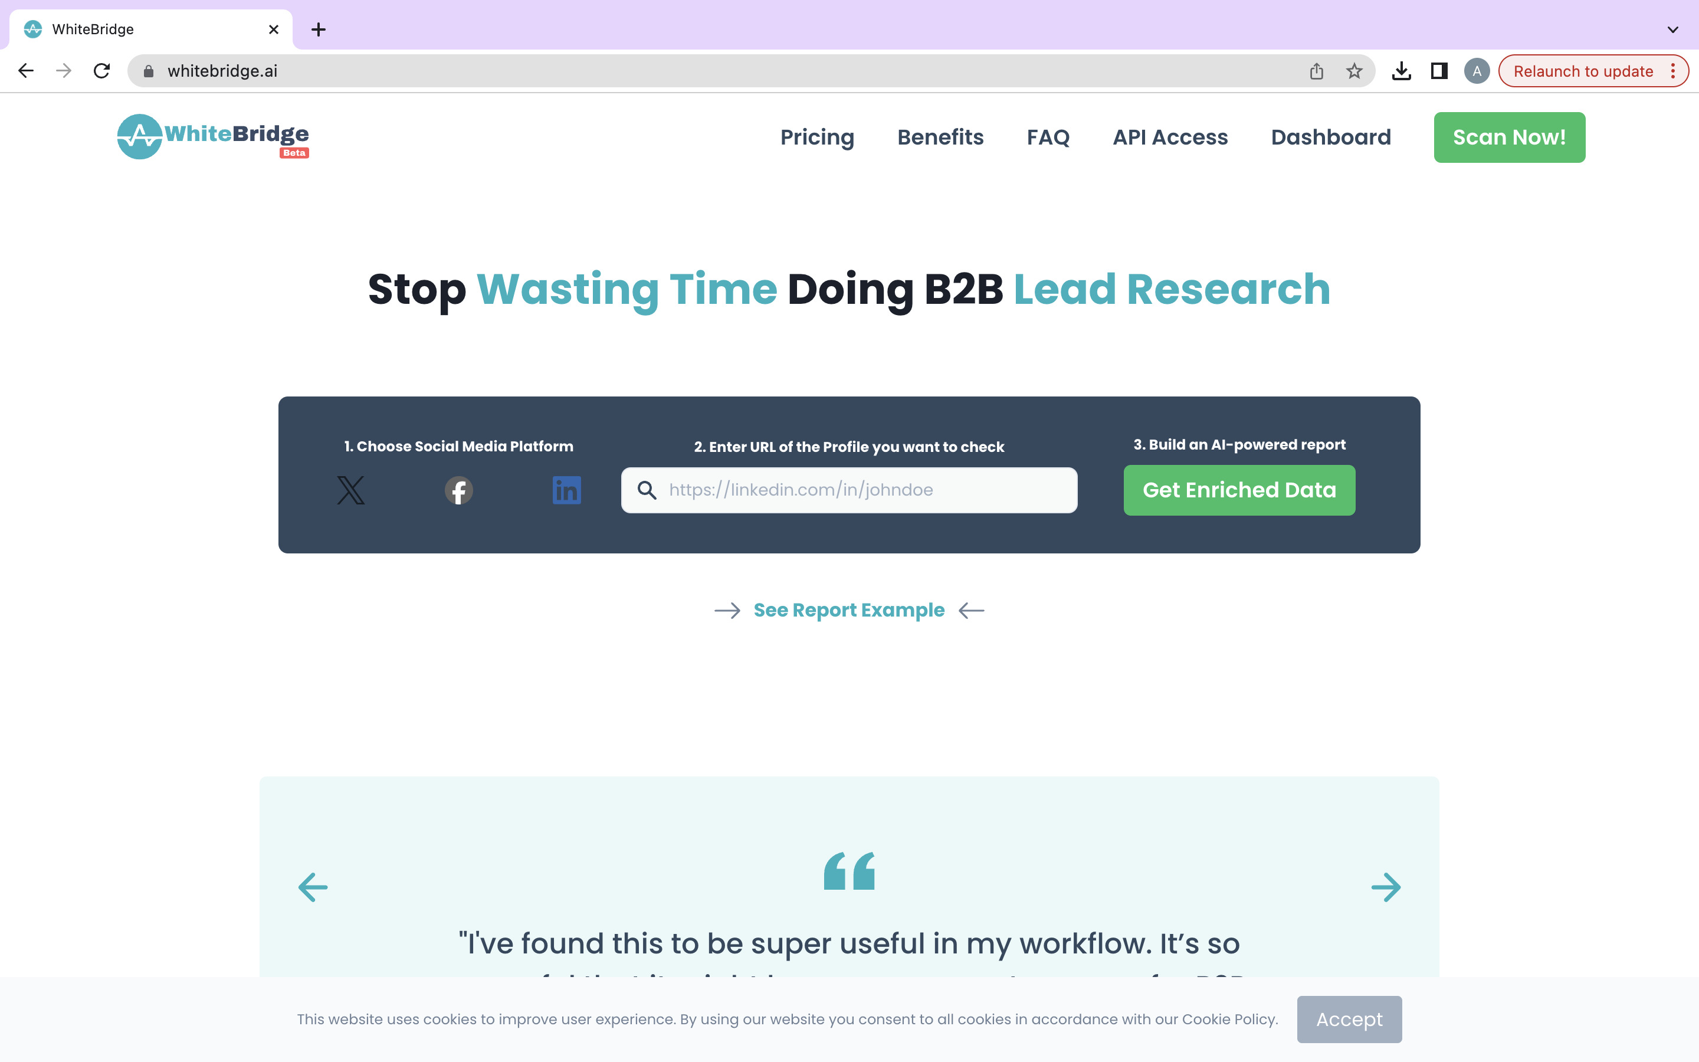Toggle the browser side panel

[1438, 71]
